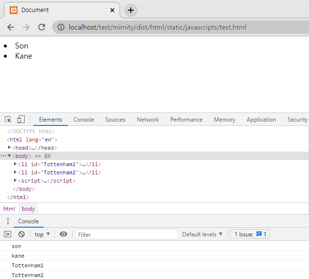Show the console sidebar
This screenshot has height=279, width=309.
point(7,234)
